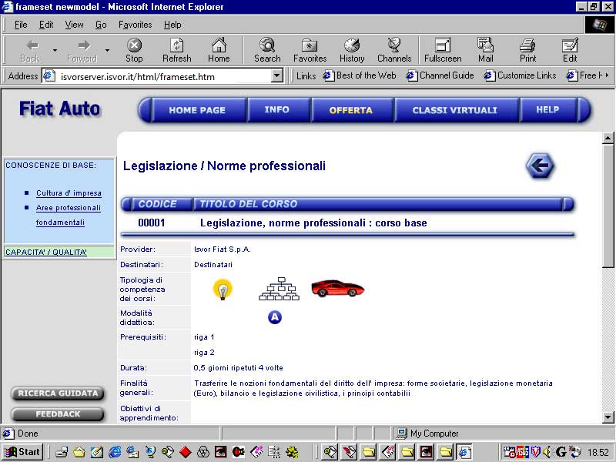Image resolution: width=616 pixels, height=462 pixels.
Task: Follow the Aree professionali fondamentali link
Action: click(69, 215)
